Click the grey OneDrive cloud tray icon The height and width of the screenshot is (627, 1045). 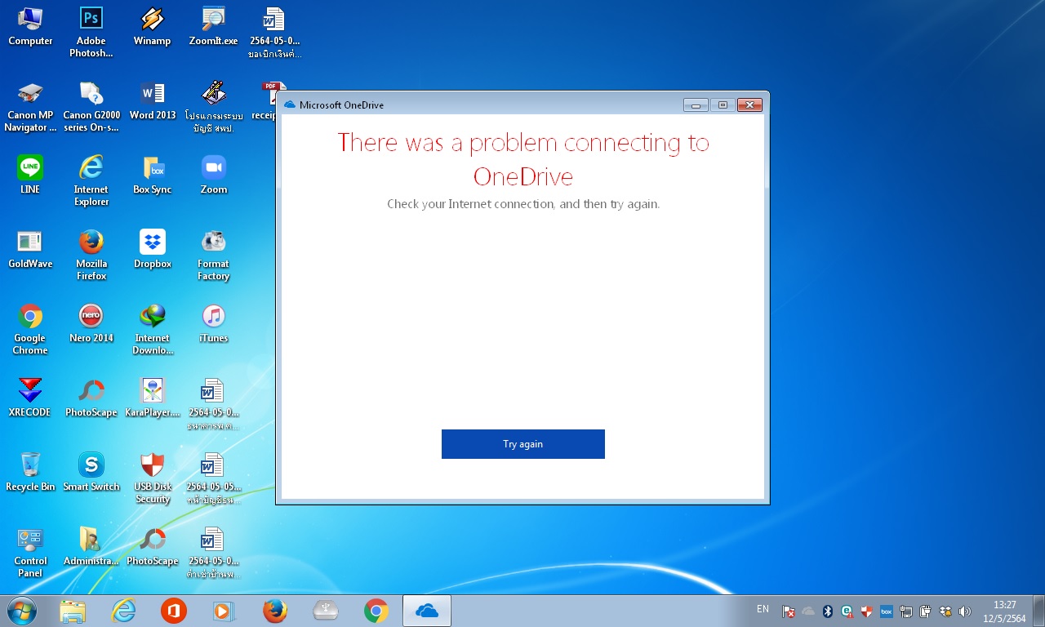click(808, 611)
